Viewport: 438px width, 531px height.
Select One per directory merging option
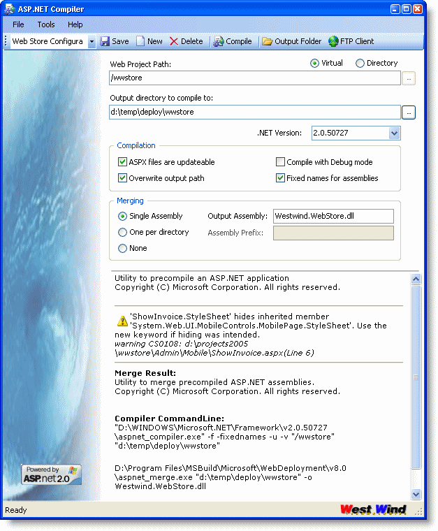tap(122, 232)
